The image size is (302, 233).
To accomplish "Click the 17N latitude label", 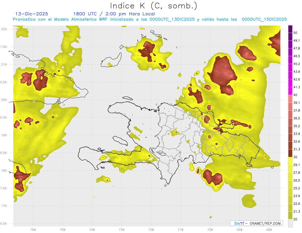I will click(4, 206).
